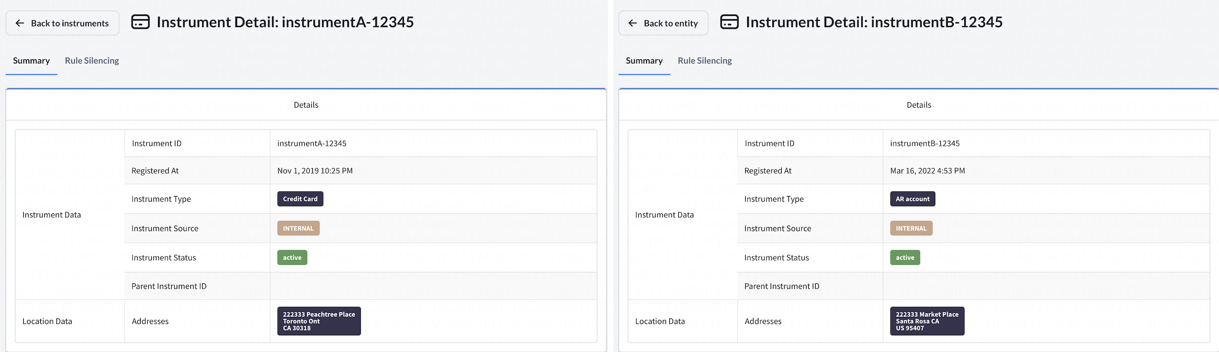Select the Summary tab for instrumentB
1219x352 pixels.
click(x=644, y=61)
